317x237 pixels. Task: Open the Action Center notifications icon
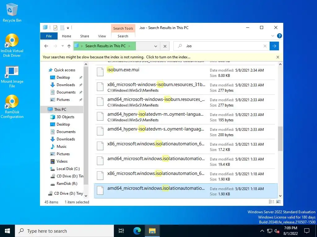307,231
